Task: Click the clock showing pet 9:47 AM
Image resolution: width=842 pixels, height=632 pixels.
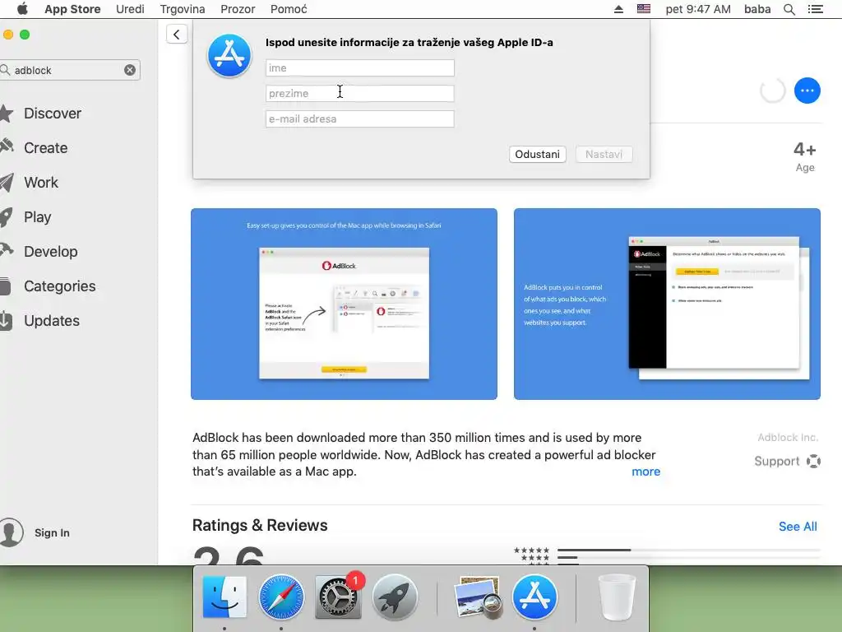Action: pos(698,9)
